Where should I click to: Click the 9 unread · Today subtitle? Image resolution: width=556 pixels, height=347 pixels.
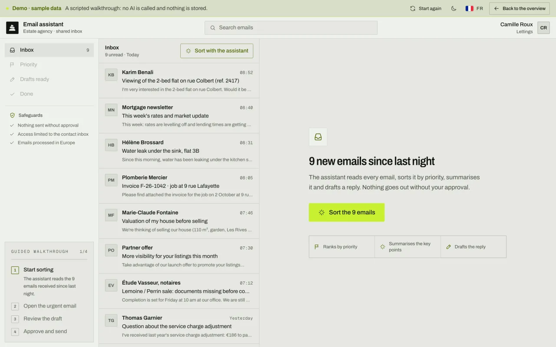coord(122,55)
